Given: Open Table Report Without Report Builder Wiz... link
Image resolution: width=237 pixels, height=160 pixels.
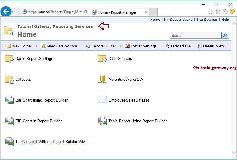Looking at the screenshot, I should click(52, 142).
